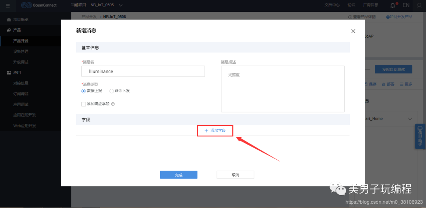Open 应用在线开发 in the sidebar
This screenshot has width=426, height=208.
(24, 115)
